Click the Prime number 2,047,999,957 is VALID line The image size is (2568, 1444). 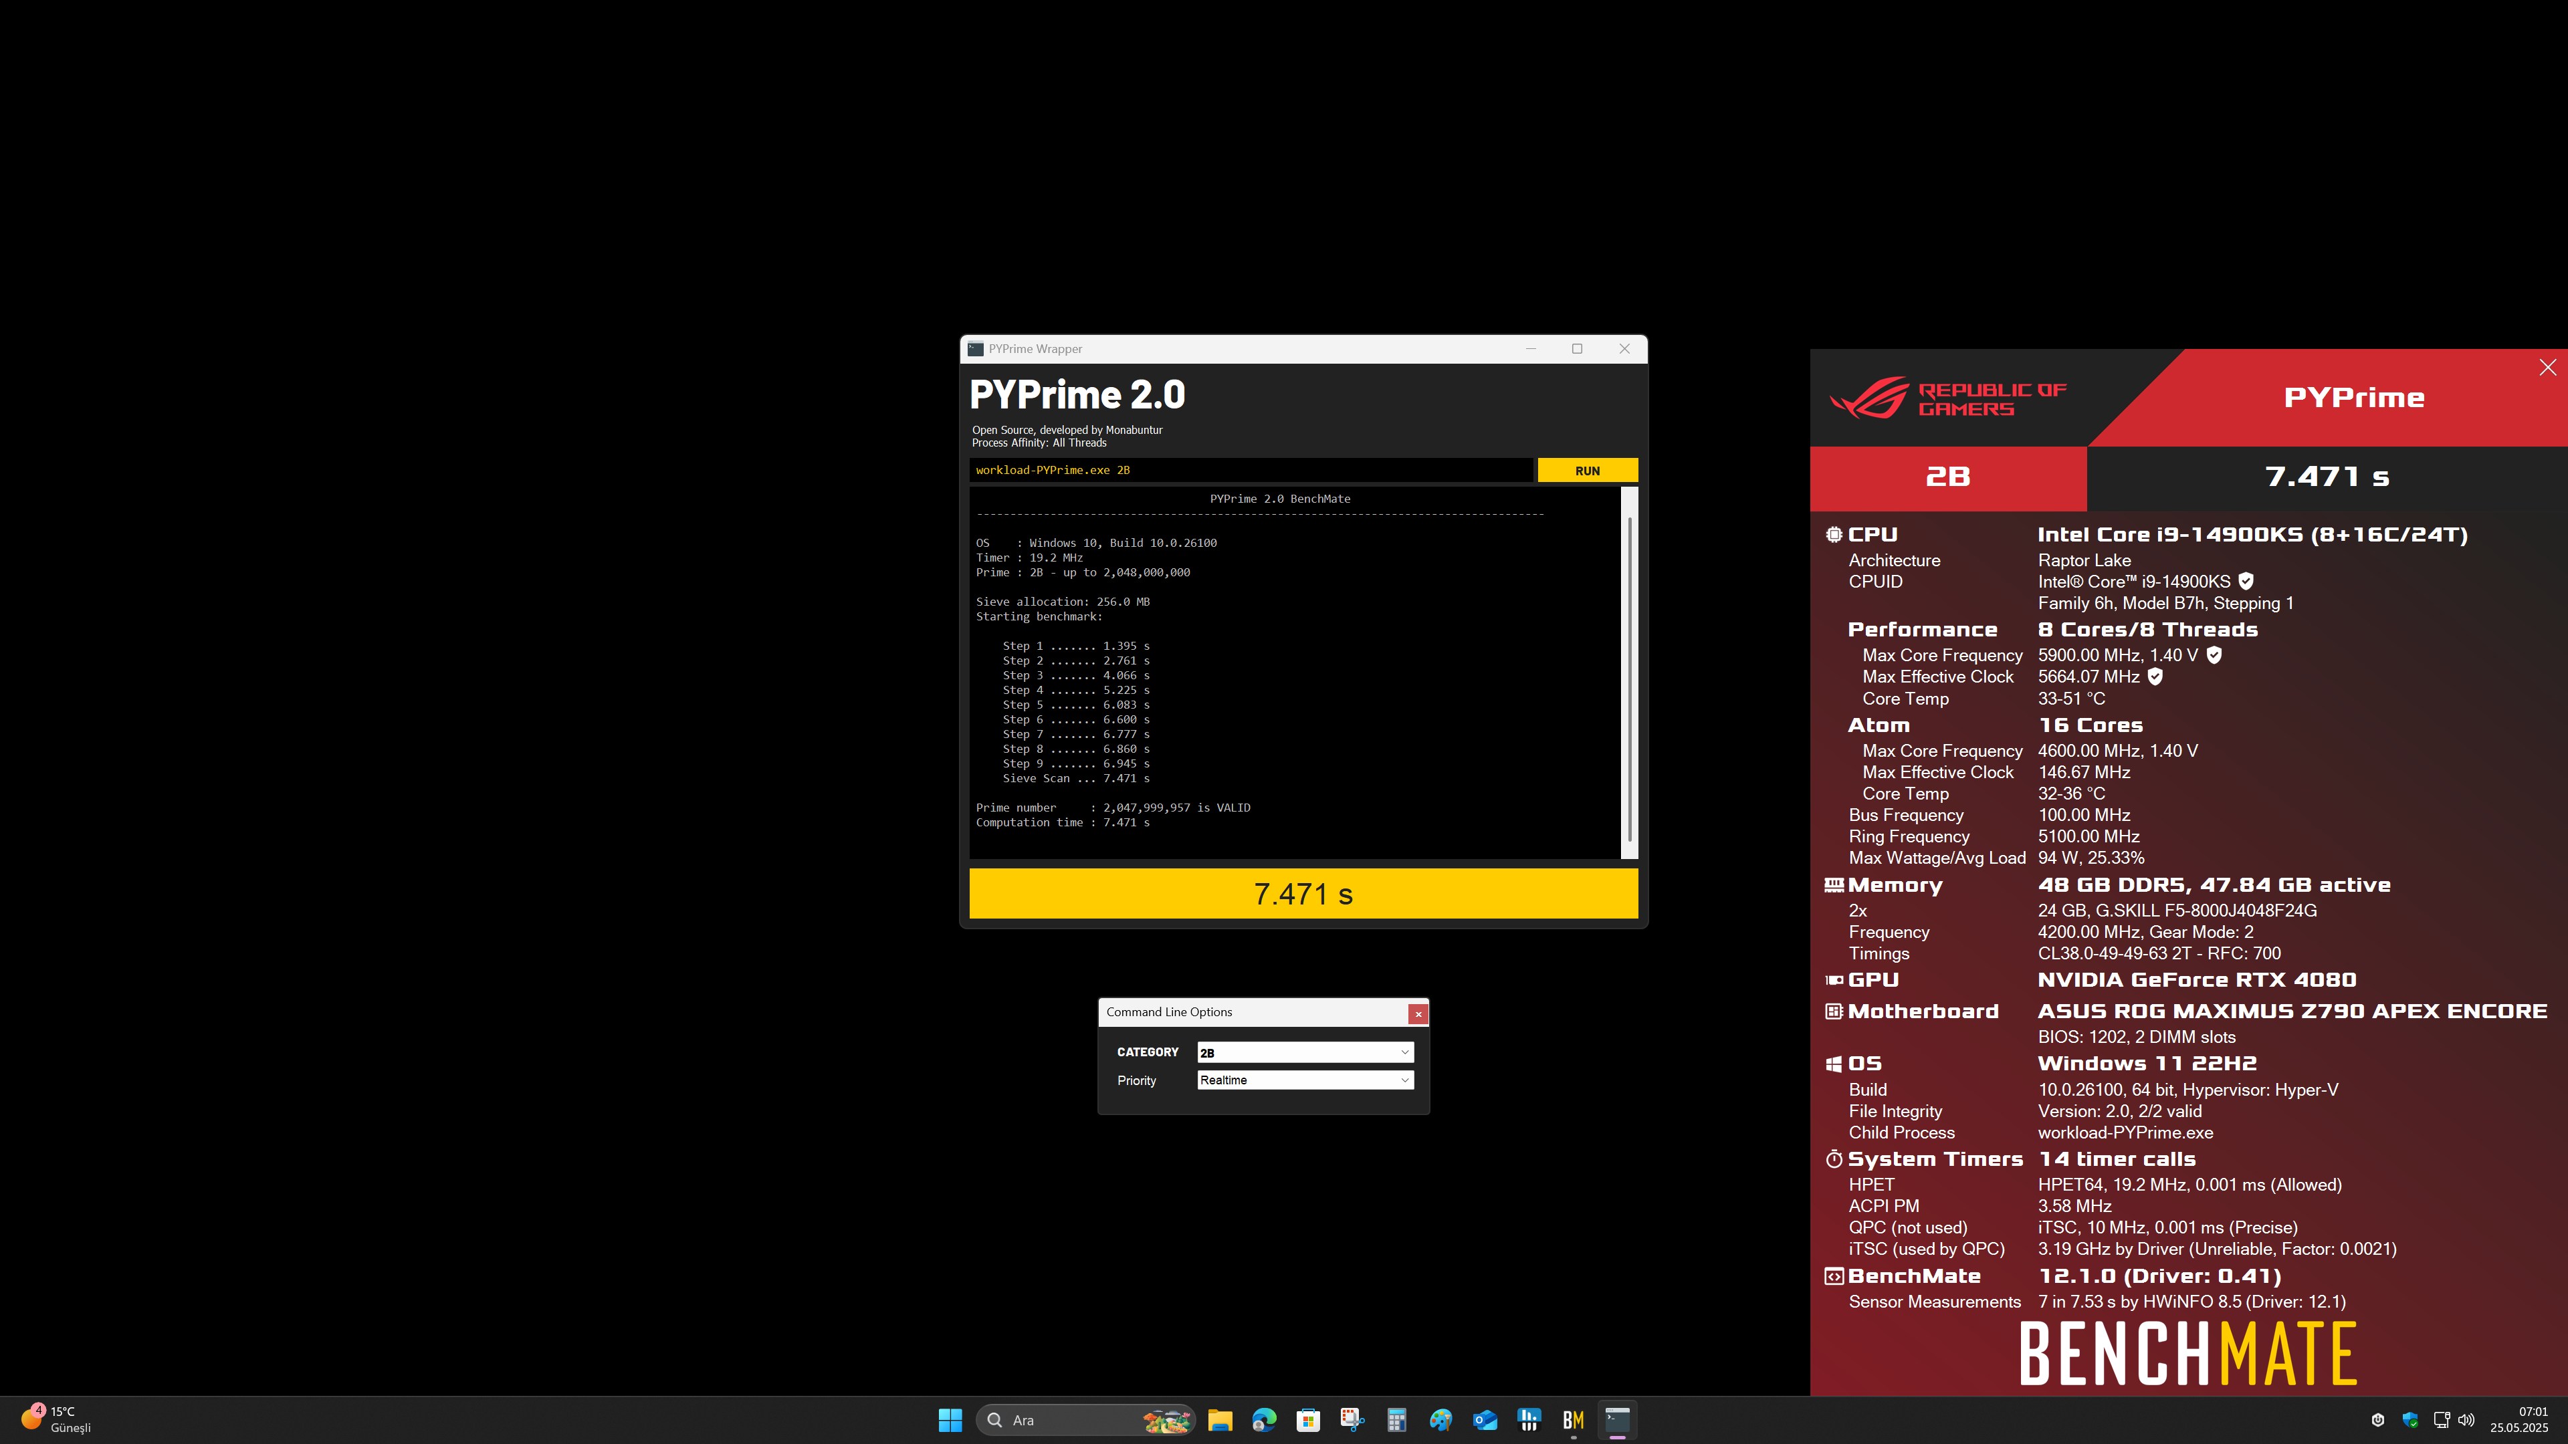[x=1113, y=808]
